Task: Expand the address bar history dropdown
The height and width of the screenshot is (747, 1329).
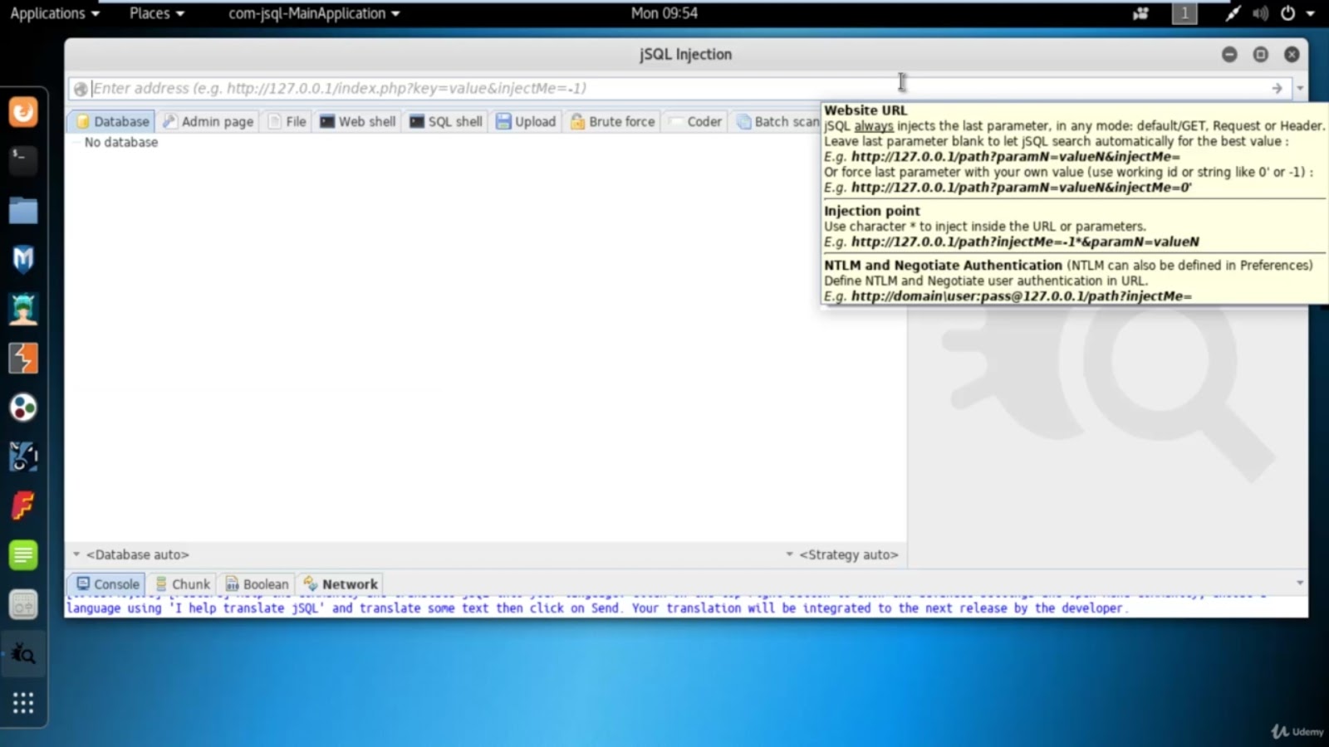Action: [1299, 88]
